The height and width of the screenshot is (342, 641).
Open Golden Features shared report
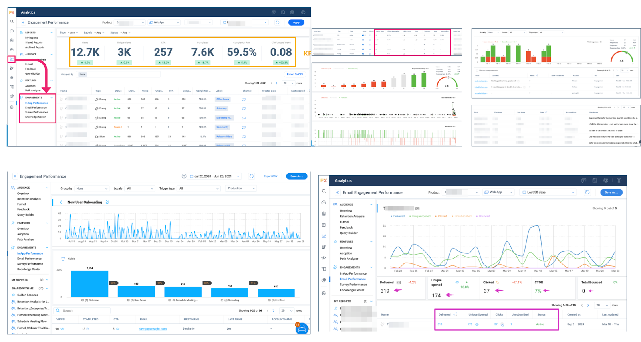click(27, 295)
